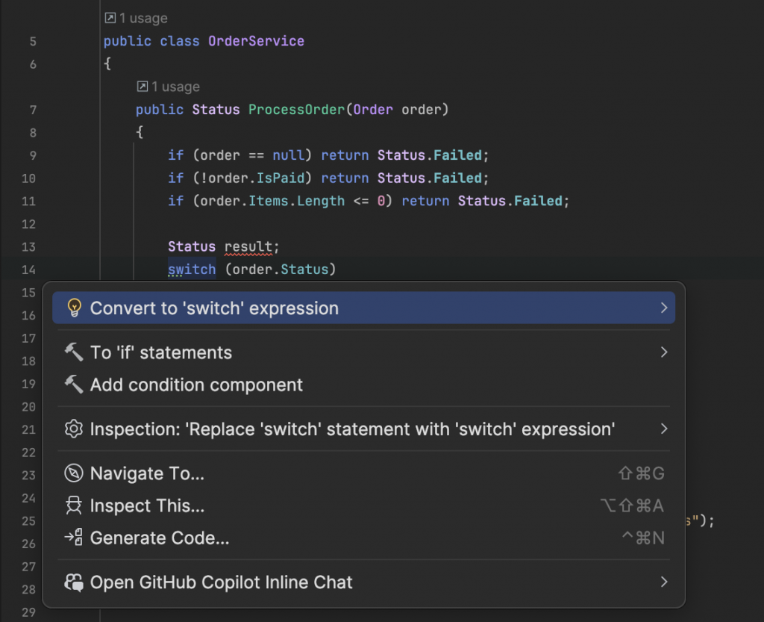
Task: Select Add condition component action
Action: point(196,385)
